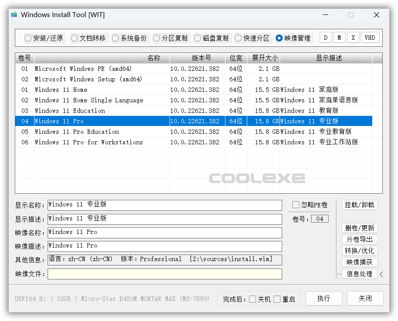Select the Windows 11 Education row
Viewport: 398px width, 321px height.
pyautogui.click(x=194, y=111)
